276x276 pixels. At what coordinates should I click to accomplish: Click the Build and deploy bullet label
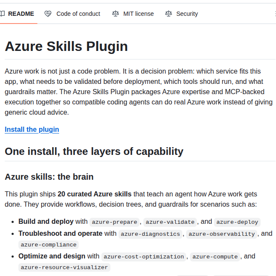point(46,221)
